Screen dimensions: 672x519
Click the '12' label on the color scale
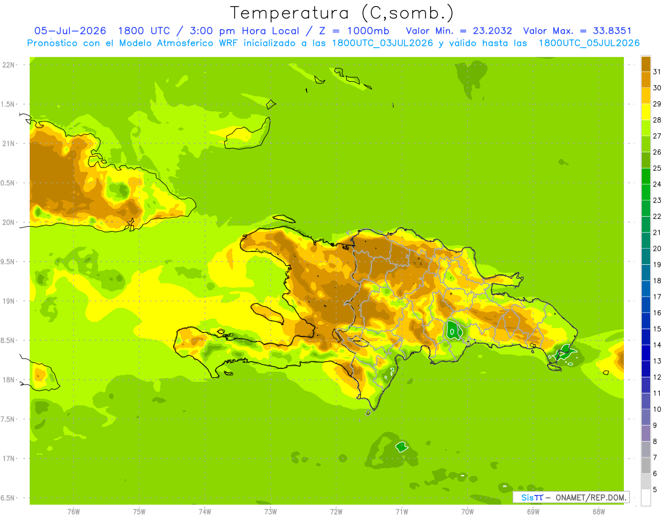point(657,377)
